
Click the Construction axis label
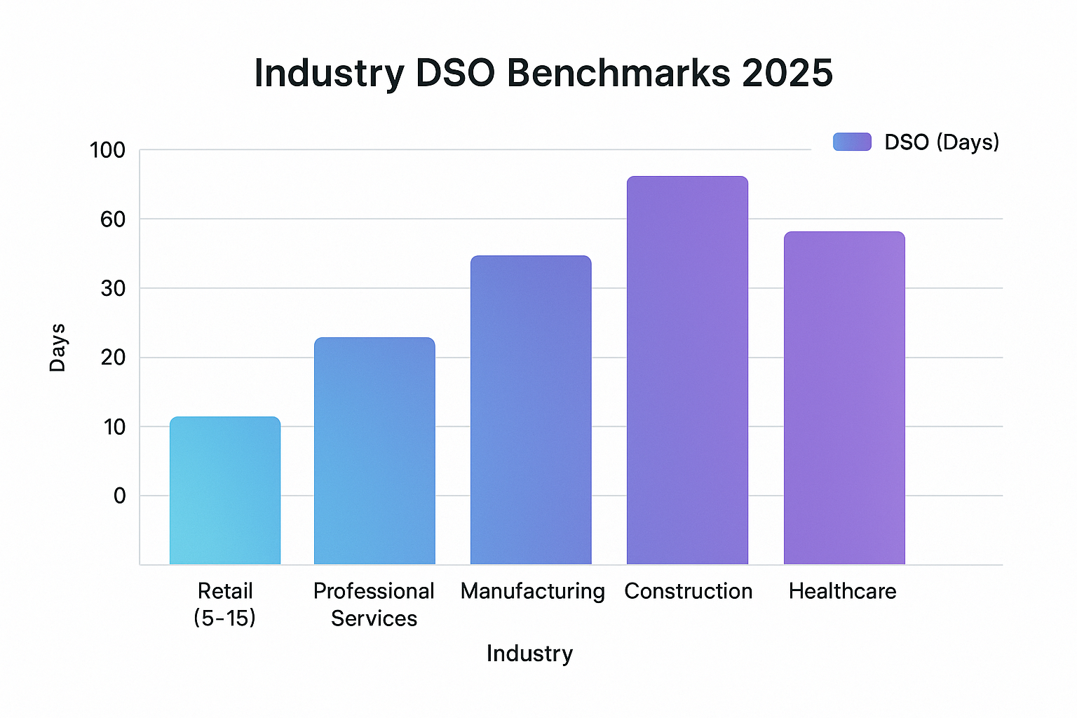click(x=688, y=591)
